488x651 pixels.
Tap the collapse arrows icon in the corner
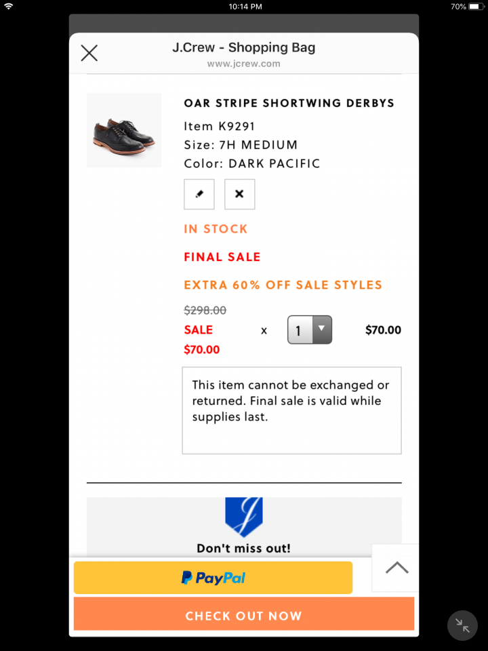(463, 625)
